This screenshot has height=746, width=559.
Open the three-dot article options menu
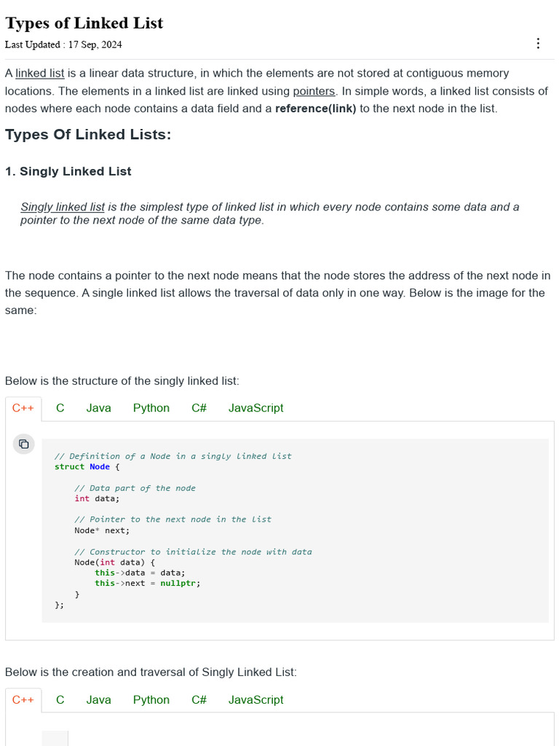pos(538,44)
